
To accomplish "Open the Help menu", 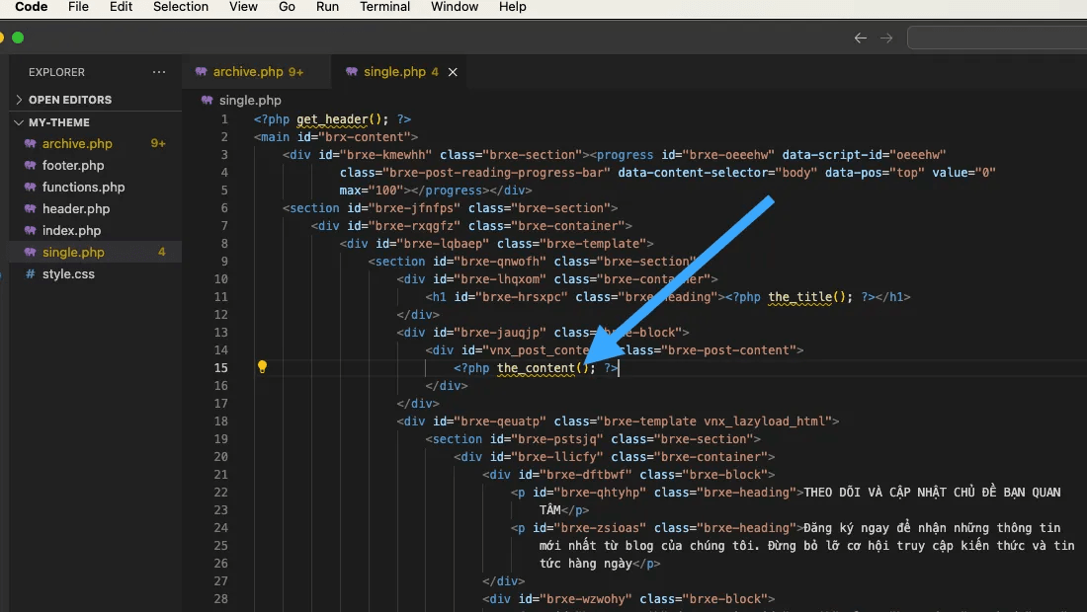I will (512, 7).
